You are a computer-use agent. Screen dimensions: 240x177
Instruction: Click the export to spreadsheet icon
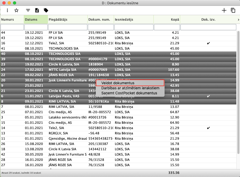click(37, 10)
